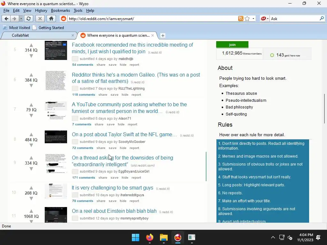Viewport: 327px width, 245px height.
Task: Report the 'It is very challenging' post
Action: (134, 201)
